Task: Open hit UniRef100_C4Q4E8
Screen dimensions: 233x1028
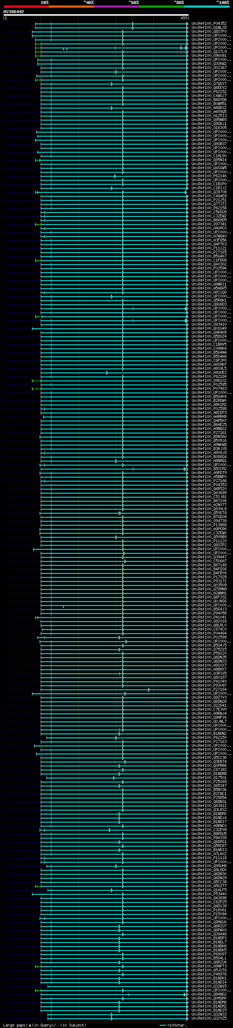Action: tap(209, 196)
